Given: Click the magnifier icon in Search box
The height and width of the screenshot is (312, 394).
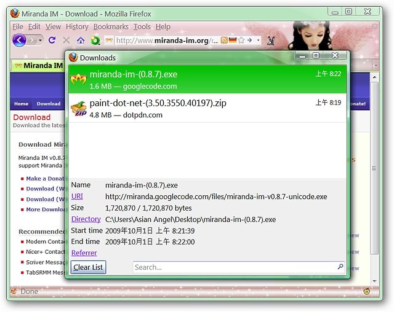Looking at the screenshot, I should point(340,267).
